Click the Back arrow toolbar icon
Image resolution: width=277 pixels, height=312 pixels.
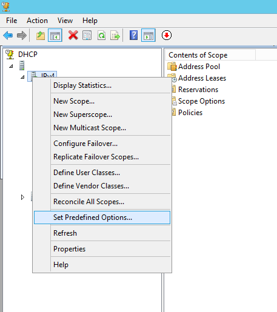pos(8,35)
